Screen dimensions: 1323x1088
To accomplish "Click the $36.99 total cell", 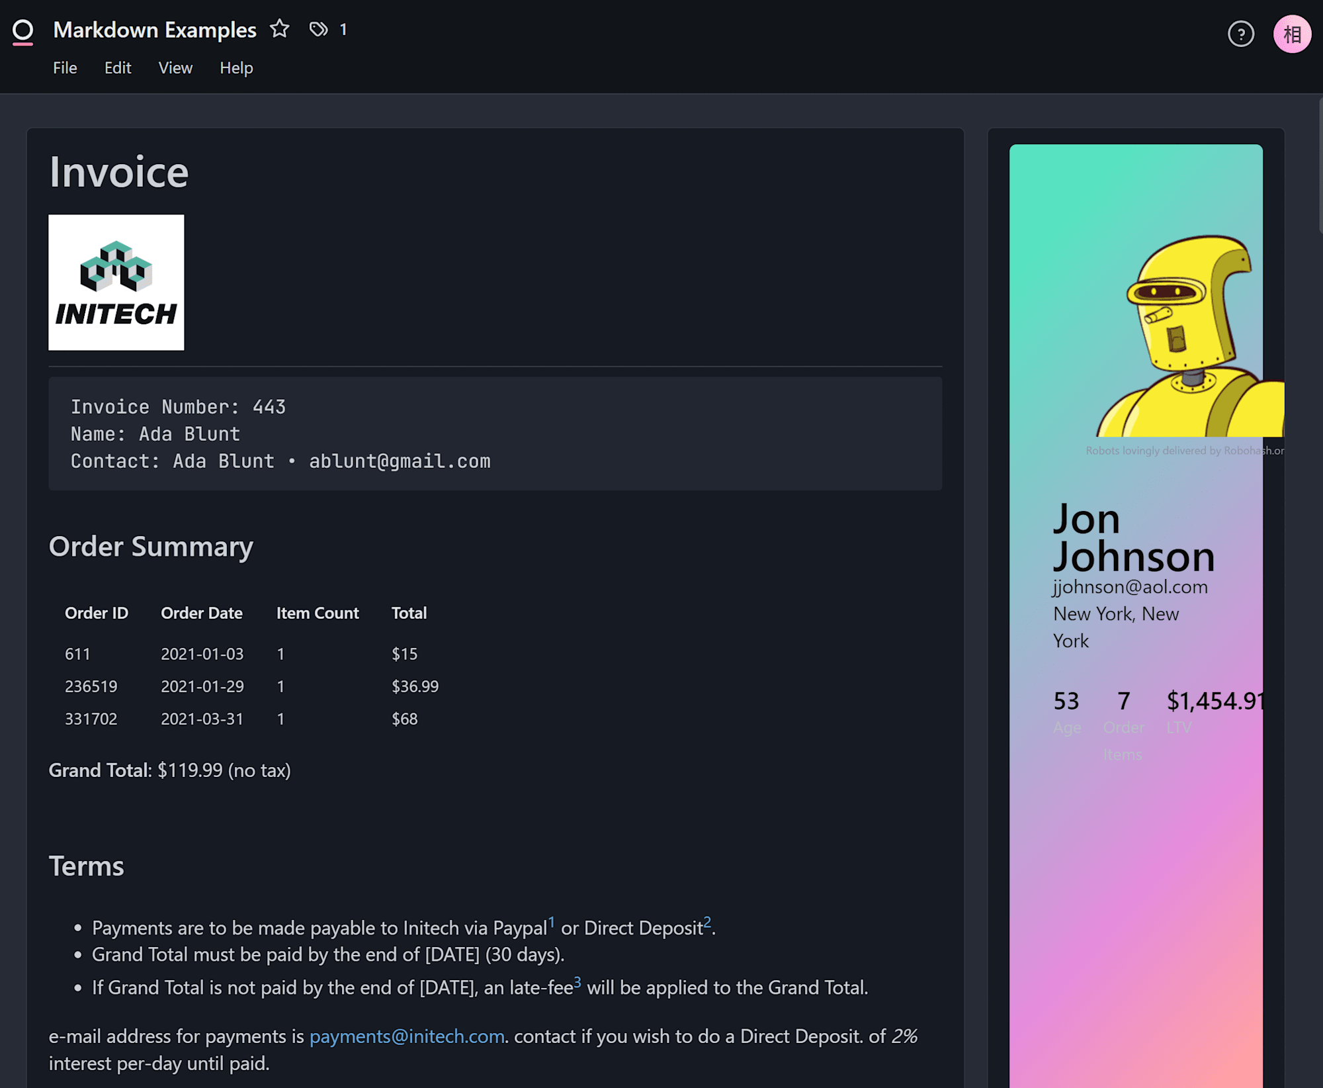I will 415,686.
